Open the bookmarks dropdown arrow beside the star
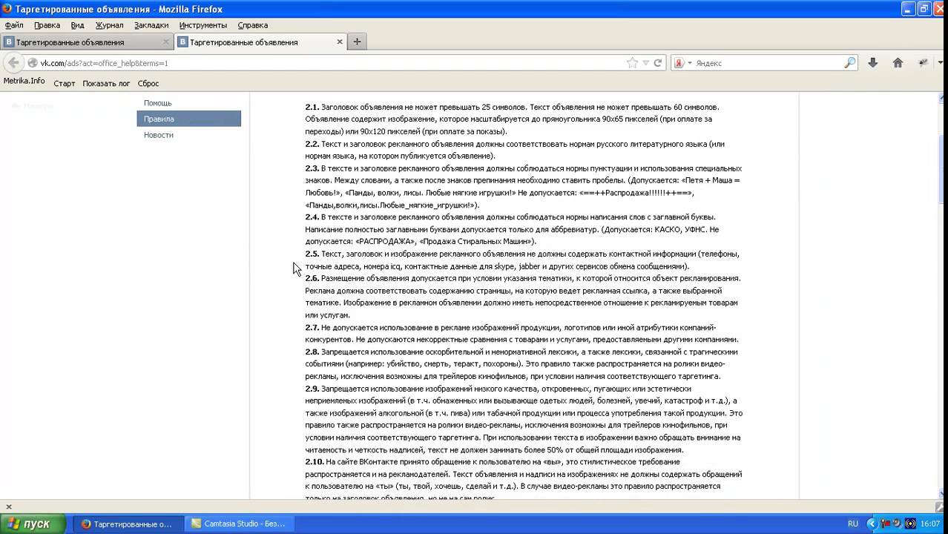Screen dimensions: 948x534 (645, 63)
